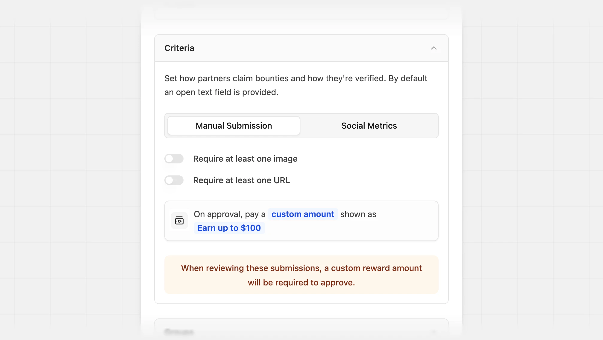Click the Criteria section heading
The image size is (603, 340).
(179, 48)
